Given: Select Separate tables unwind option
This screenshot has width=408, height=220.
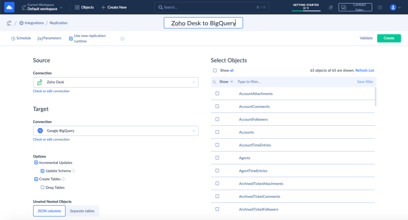Looking at the screenshot, I should [x=82, y=211].
